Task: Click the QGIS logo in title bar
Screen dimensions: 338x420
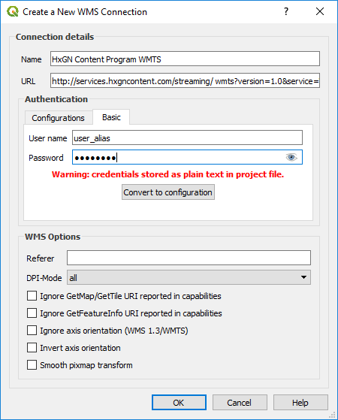Action: point(13,12)
